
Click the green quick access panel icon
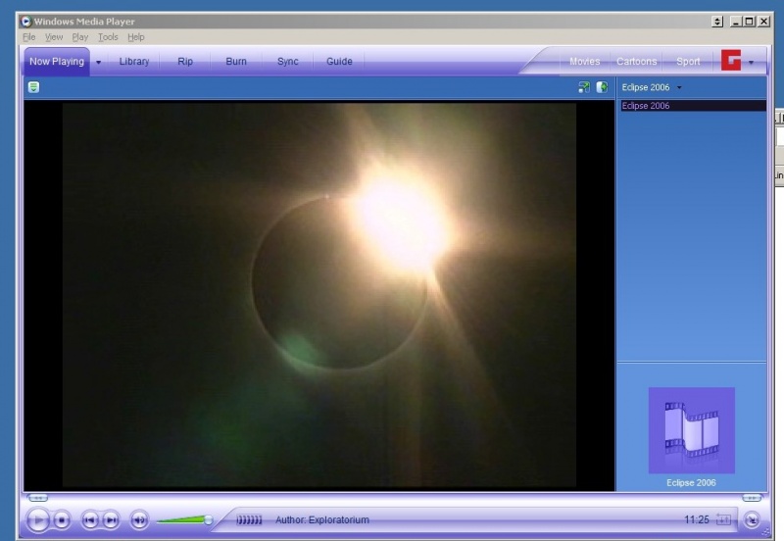pyautogui.click(x=34, y=87)
